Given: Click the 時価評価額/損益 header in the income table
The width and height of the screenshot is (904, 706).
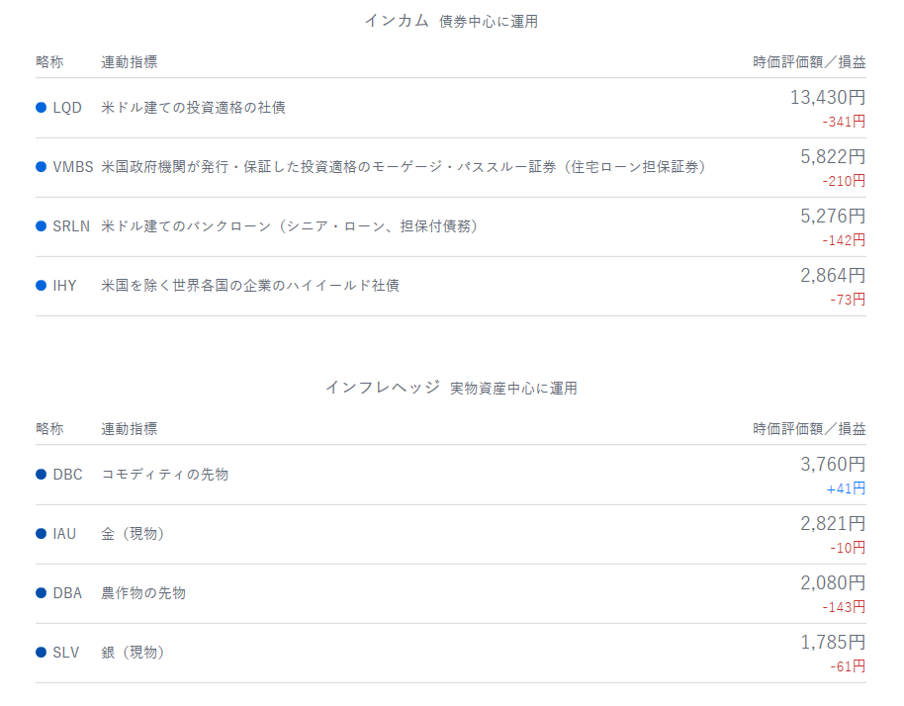Looking at the screenshot, I should coord(808,61).
